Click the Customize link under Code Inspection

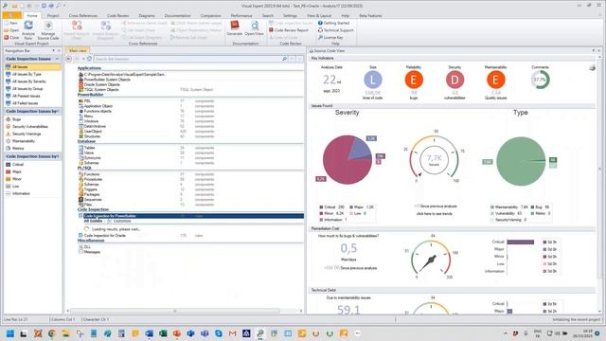(x=122, y=221)
